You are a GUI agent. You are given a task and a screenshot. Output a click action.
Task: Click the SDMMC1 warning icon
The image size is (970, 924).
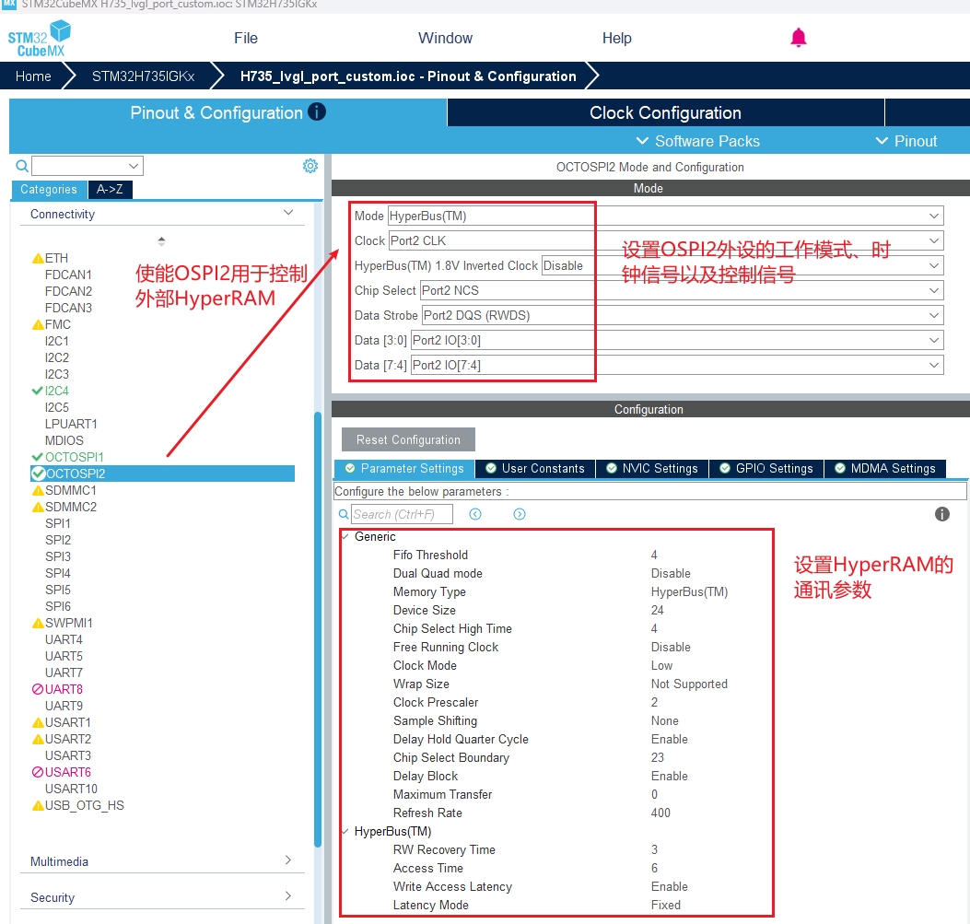pos(38,490)
